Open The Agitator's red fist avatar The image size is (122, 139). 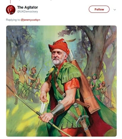pyautogui.click(x=11, y=10)
